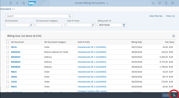Screen dimensions: 179x98
Task: Tick the select-all checkbox in header row
Action: click(x=7, y=42)
